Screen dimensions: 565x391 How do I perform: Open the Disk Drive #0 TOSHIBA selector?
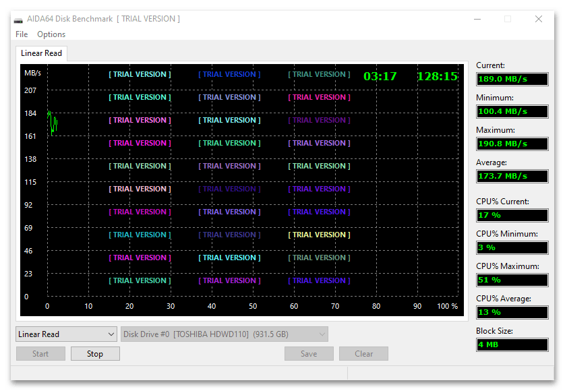coord(225,334)
